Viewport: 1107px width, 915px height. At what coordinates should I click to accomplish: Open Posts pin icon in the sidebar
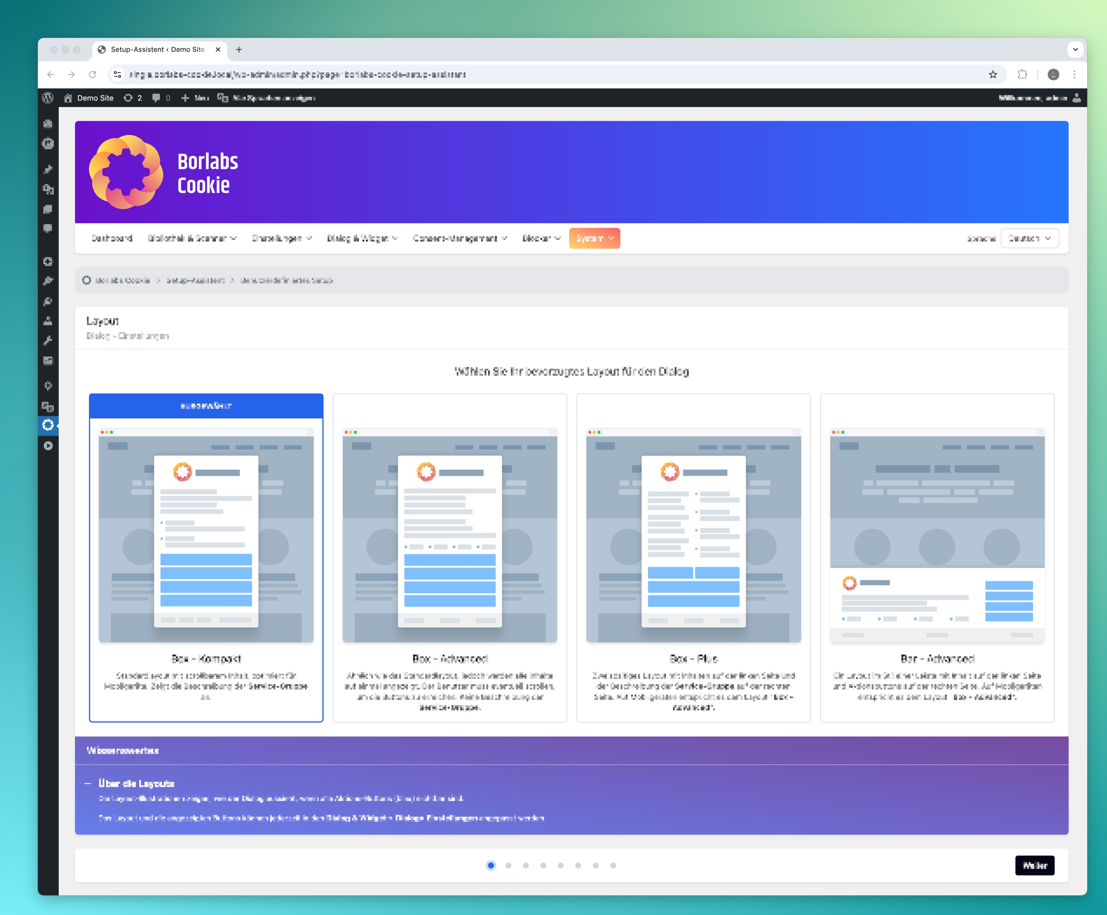(48, 169)
